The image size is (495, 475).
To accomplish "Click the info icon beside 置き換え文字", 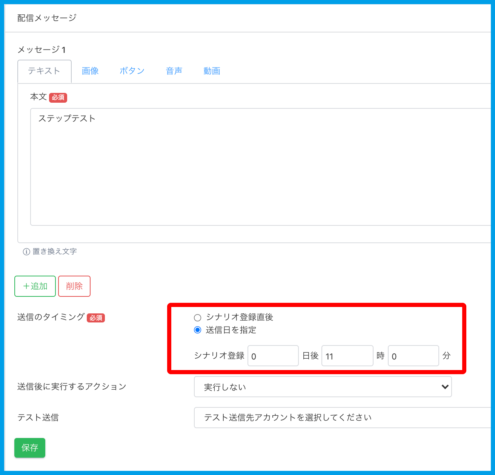I will coord(26,252).
